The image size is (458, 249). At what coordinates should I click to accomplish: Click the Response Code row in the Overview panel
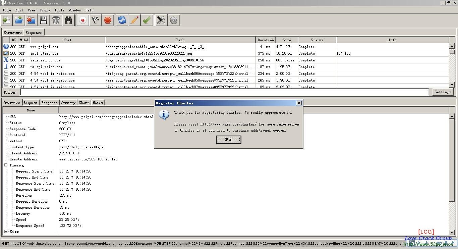[x=226, y=129]
